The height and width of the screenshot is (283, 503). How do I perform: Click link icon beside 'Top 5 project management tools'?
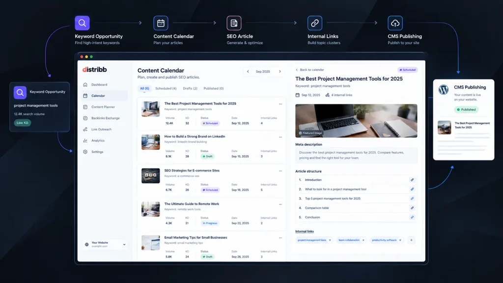(412, 198)
